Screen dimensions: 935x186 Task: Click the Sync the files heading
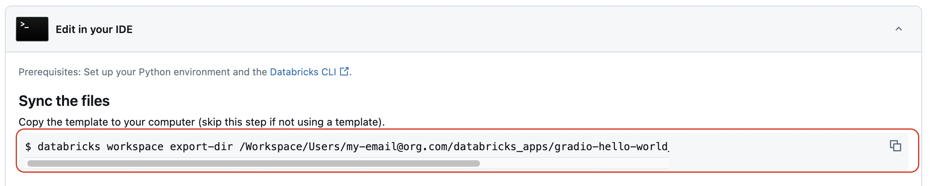click(x=64, y=101)
